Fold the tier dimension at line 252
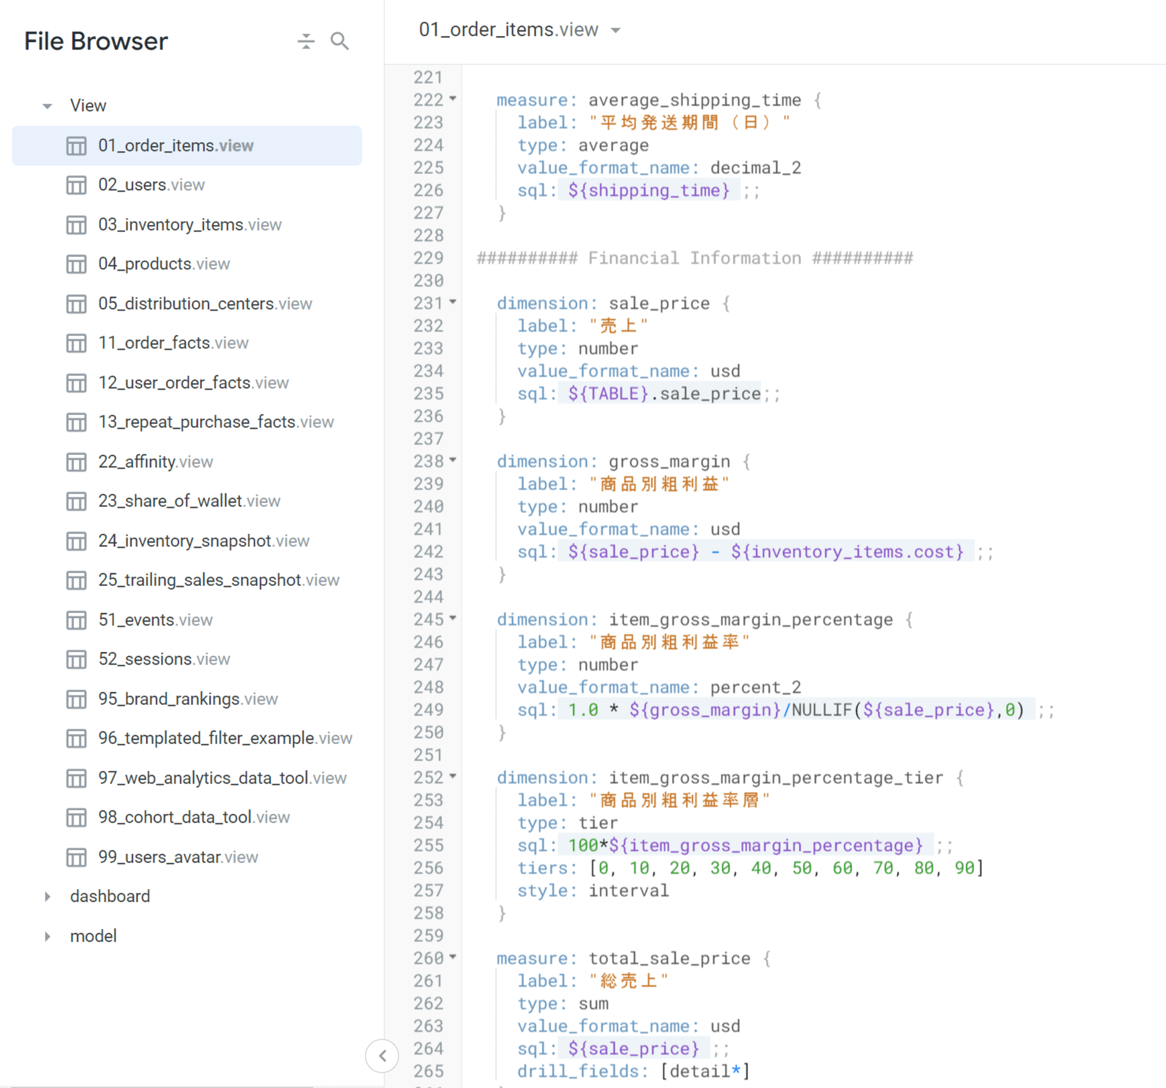This screenshot has height=1088, width=1166. (x=453, y=775)
